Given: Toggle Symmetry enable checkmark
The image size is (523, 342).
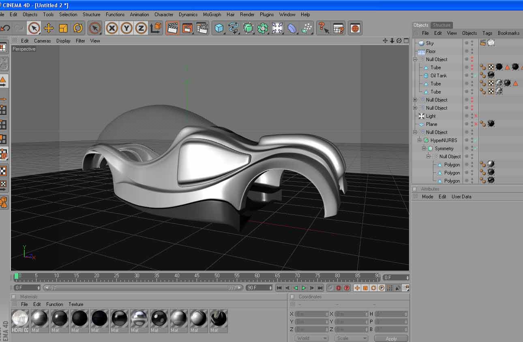Looking at the screenshot, I should click(476, 149).
